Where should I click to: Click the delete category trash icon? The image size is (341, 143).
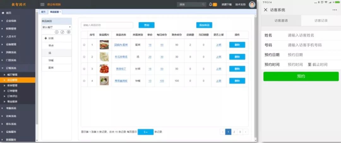[x=68, y=32]
